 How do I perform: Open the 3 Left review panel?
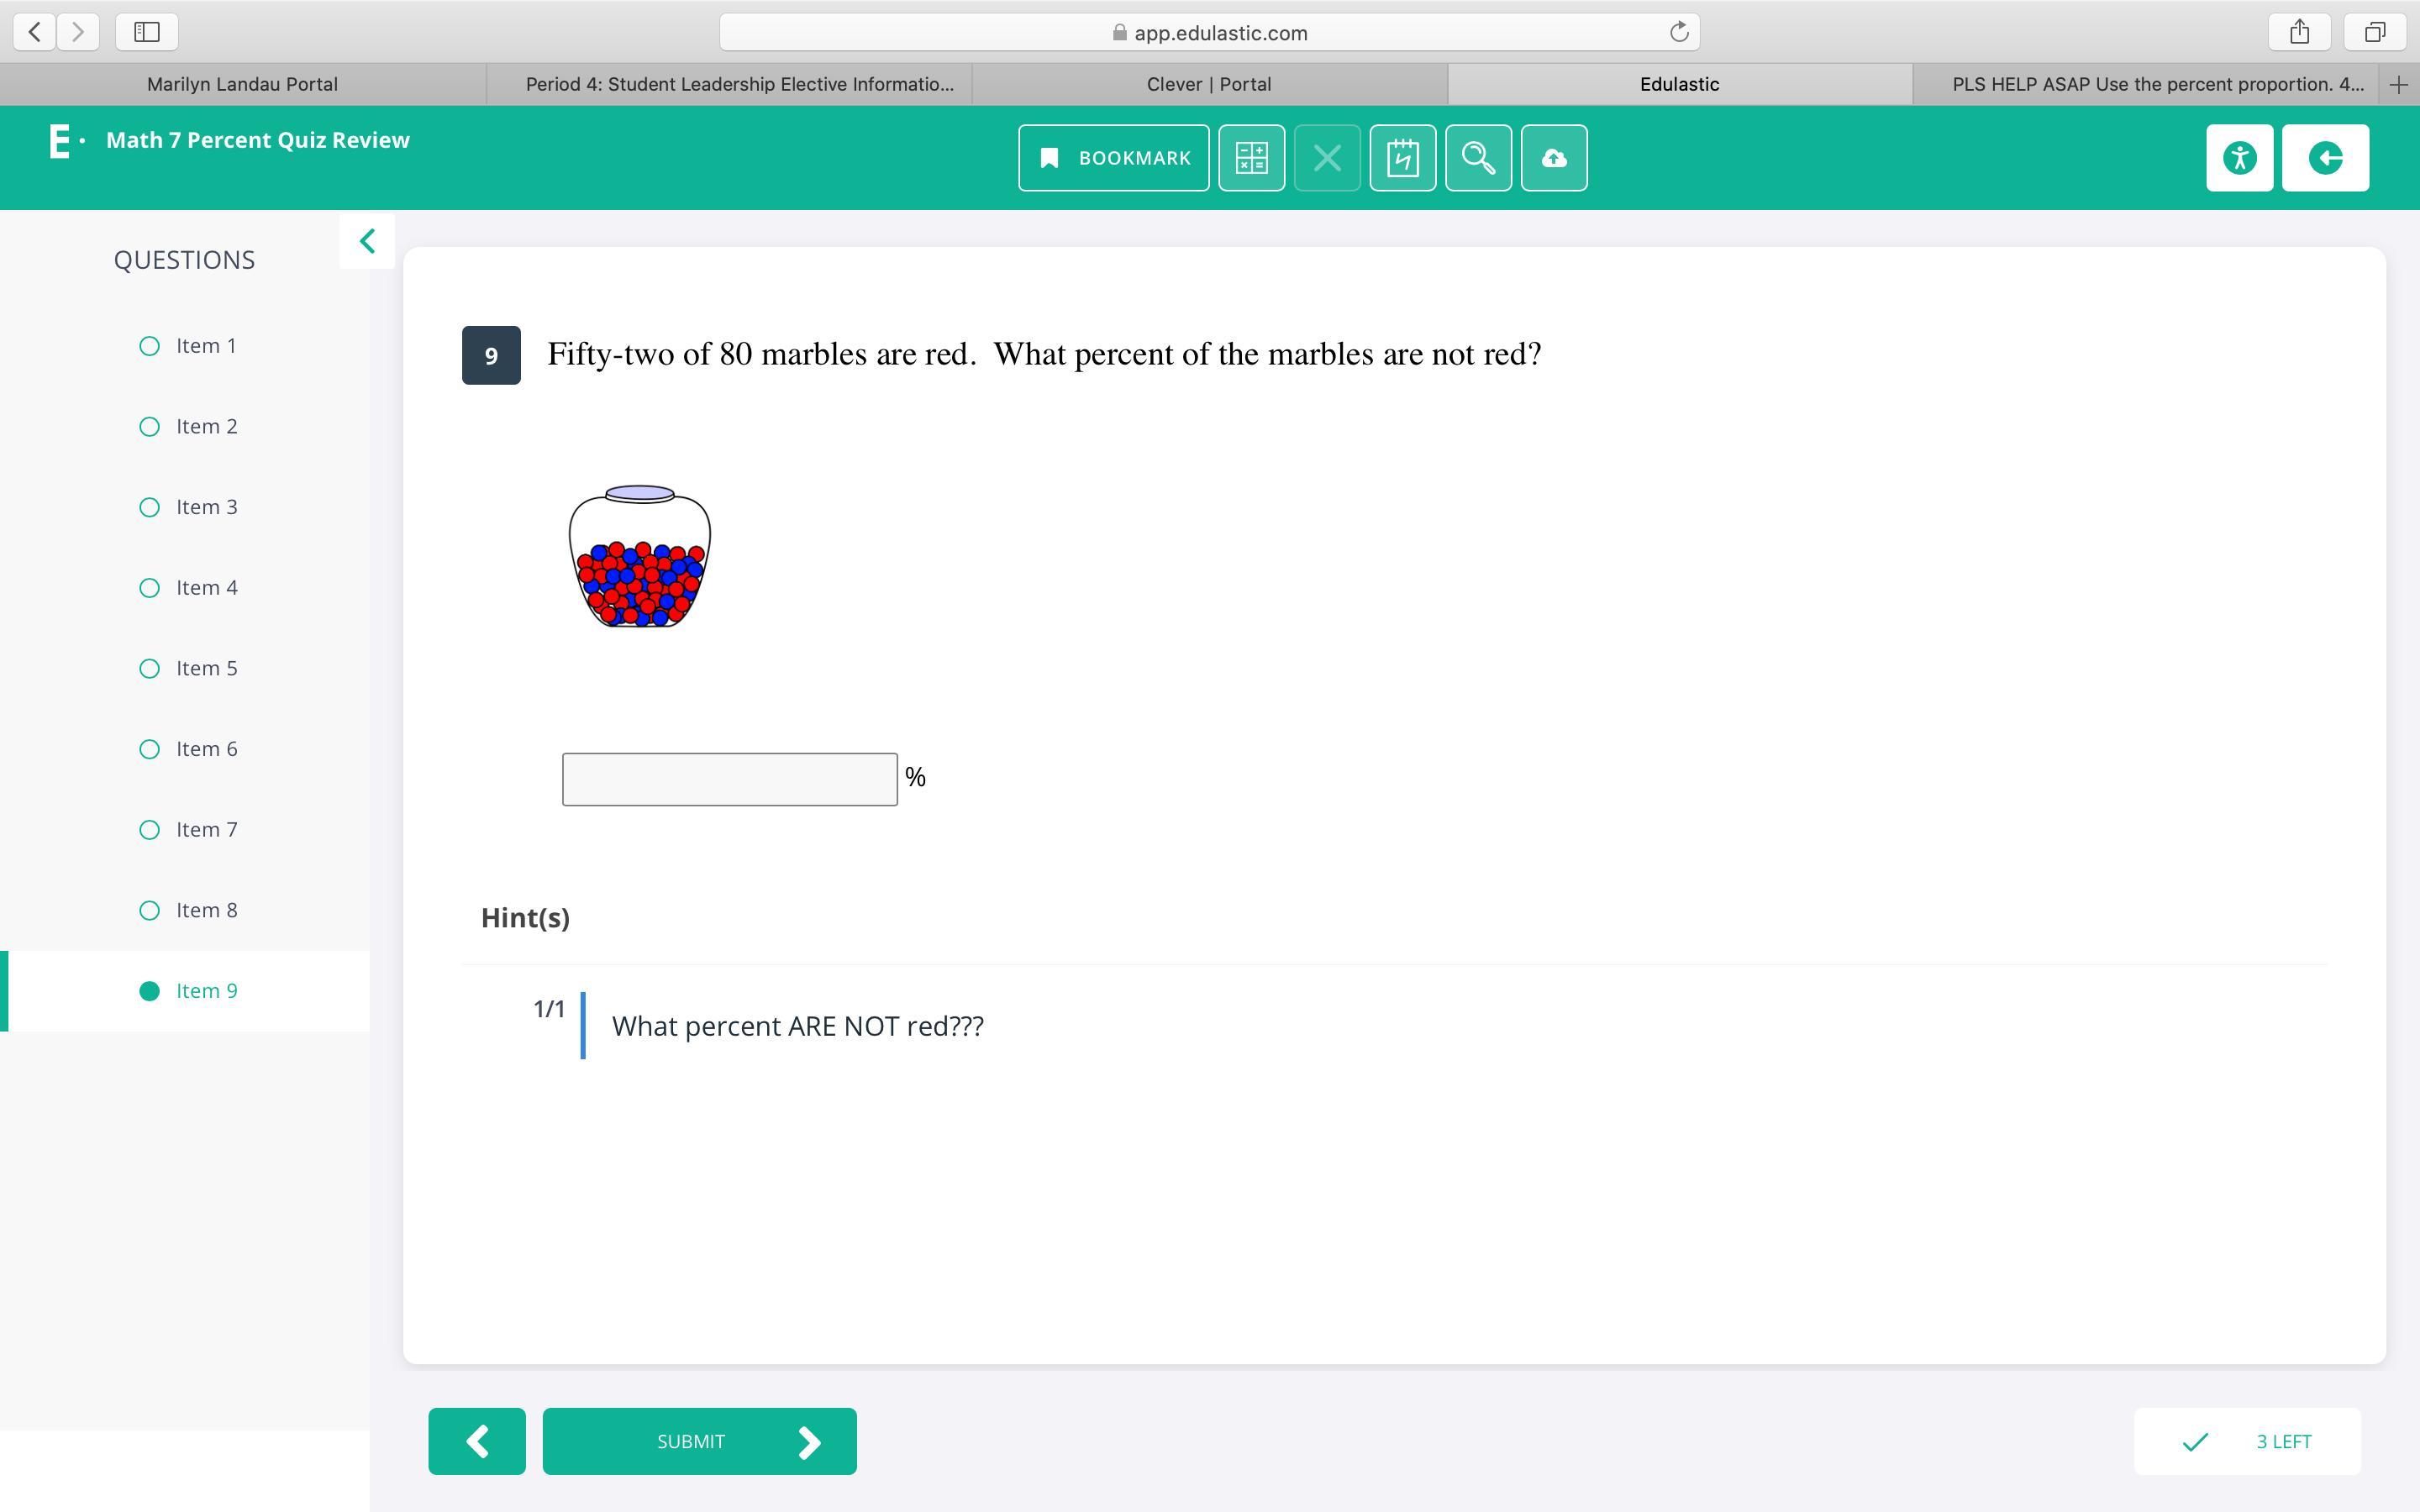pyautogui.click(x=2247, y=1441)
